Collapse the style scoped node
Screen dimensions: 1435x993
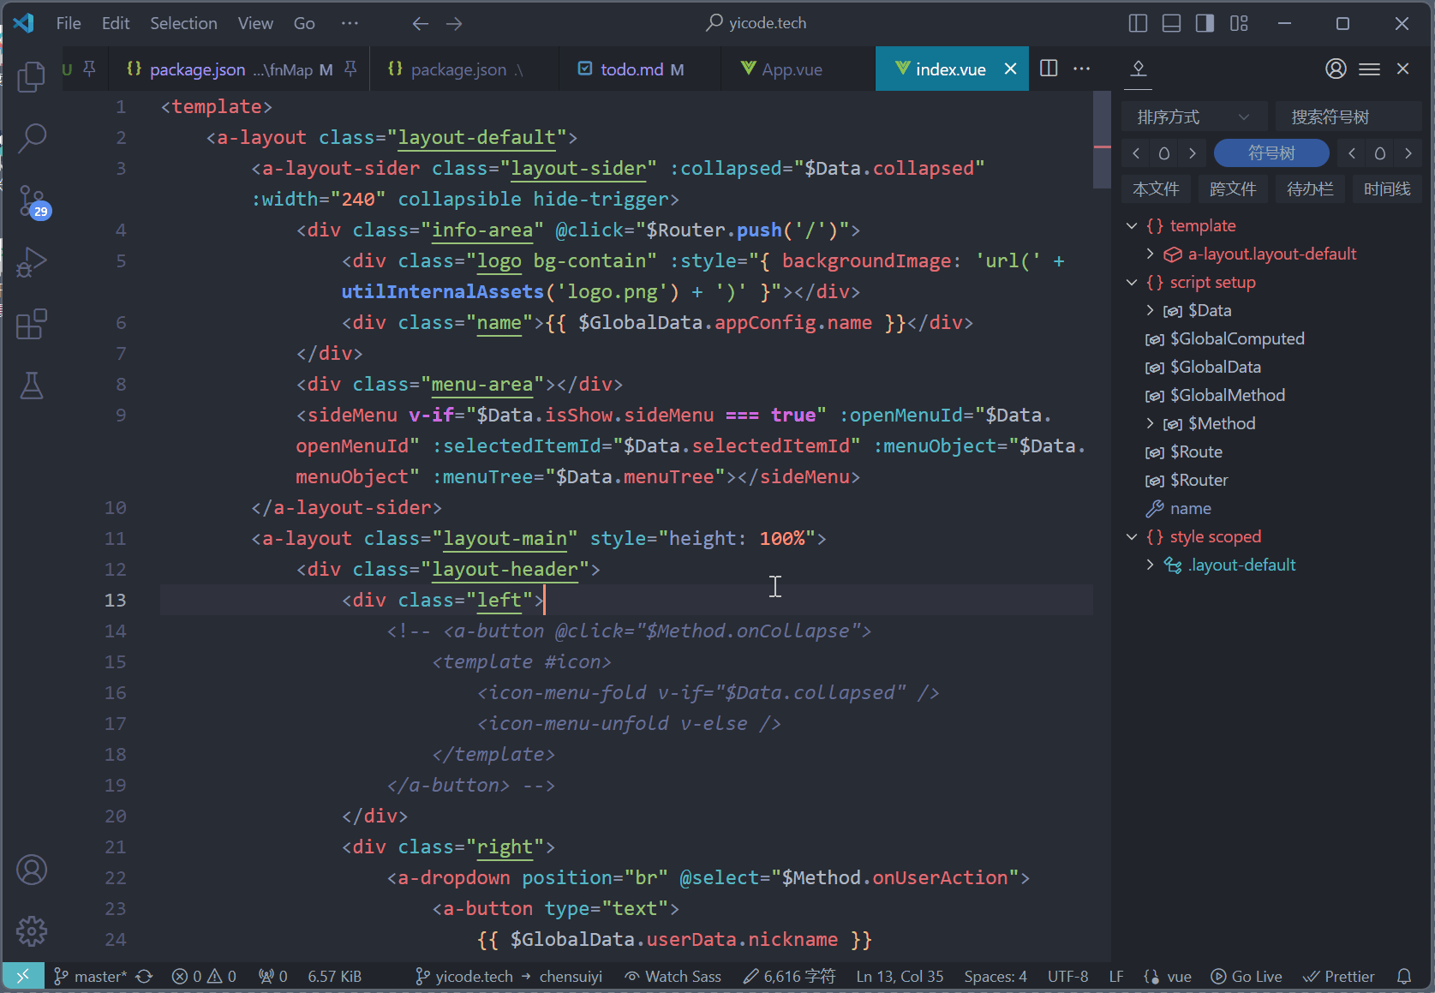click(1132, 536)
